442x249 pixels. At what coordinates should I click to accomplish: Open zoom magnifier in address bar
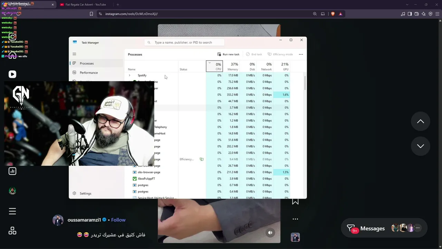pyautogui.click(x=315, y=14)
